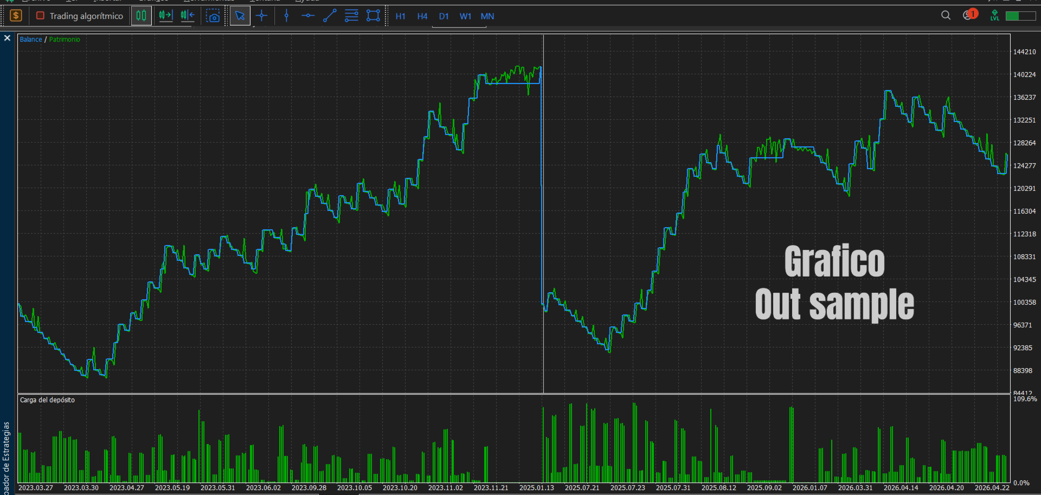Screen dimensions: 1041x495
Task: Open the shapes objects tool
Action: [x=373, y=16]
